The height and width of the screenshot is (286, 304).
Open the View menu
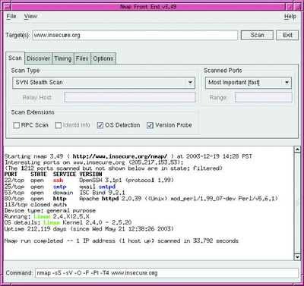30,17
